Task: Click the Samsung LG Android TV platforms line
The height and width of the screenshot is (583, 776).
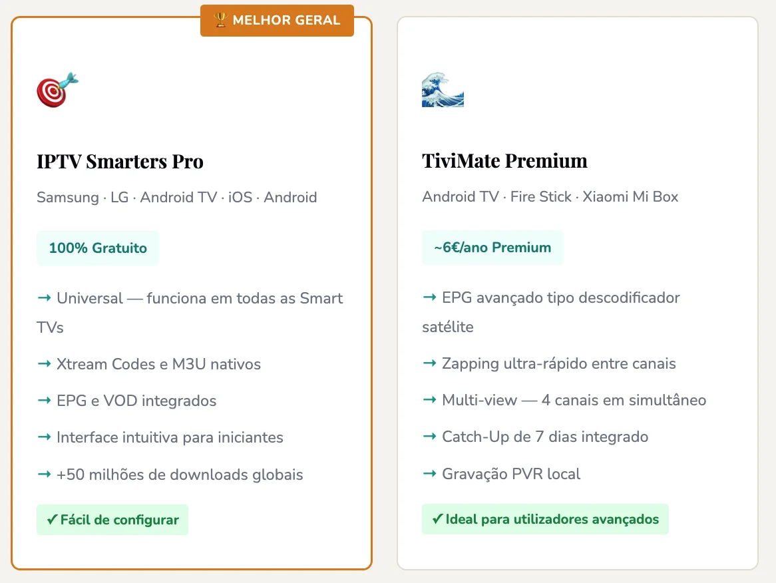Action: [176, 198]
